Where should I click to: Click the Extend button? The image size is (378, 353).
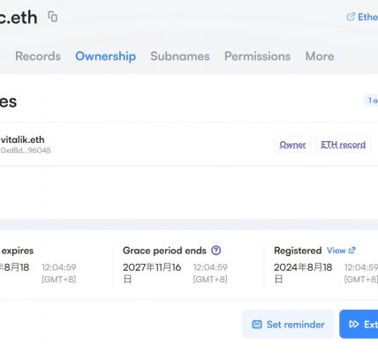359,324
